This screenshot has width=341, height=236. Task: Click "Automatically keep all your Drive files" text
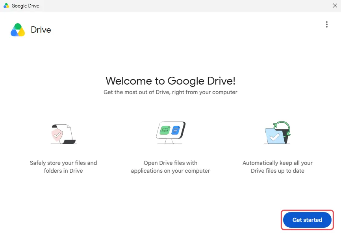(x=278, y=167)
